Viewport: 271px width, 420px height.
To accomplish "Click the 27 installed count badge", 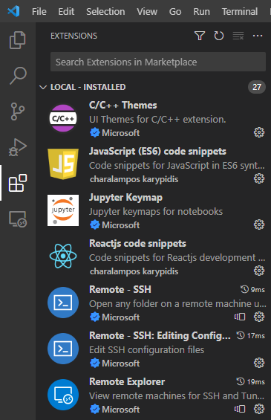I will coord(257,87).
